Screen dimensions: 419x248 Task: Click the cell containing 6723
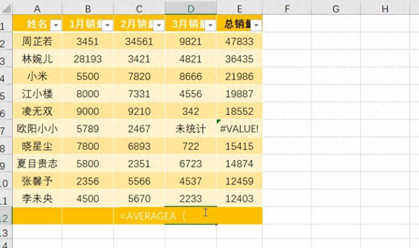(190, 164)
